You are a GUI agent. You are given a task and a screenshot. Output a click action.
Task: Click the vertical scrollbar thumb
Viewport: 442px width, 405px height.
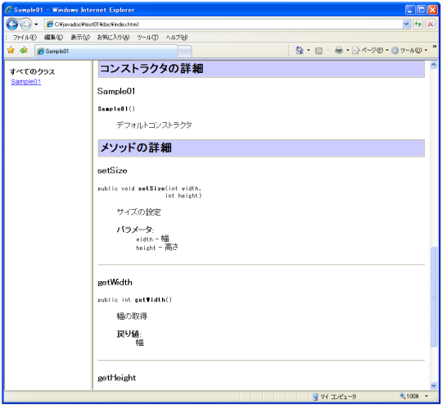tap(434, 297)
